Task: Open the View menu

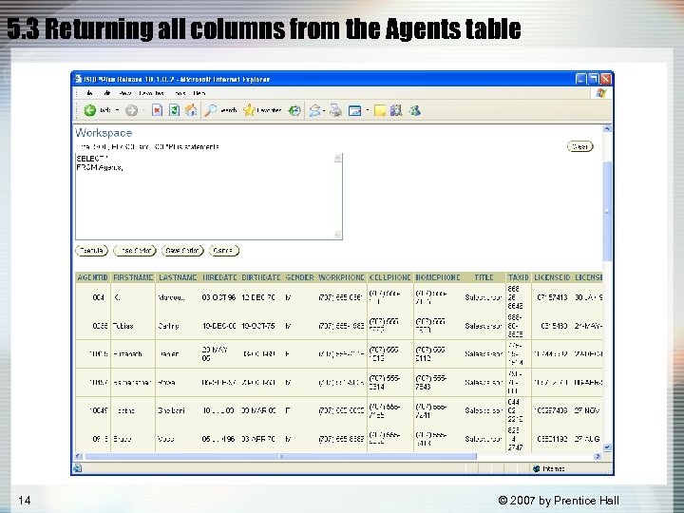Action: 125,93
